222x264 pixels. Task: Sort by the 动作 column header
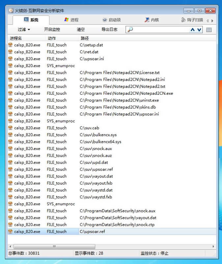[52, 38]
